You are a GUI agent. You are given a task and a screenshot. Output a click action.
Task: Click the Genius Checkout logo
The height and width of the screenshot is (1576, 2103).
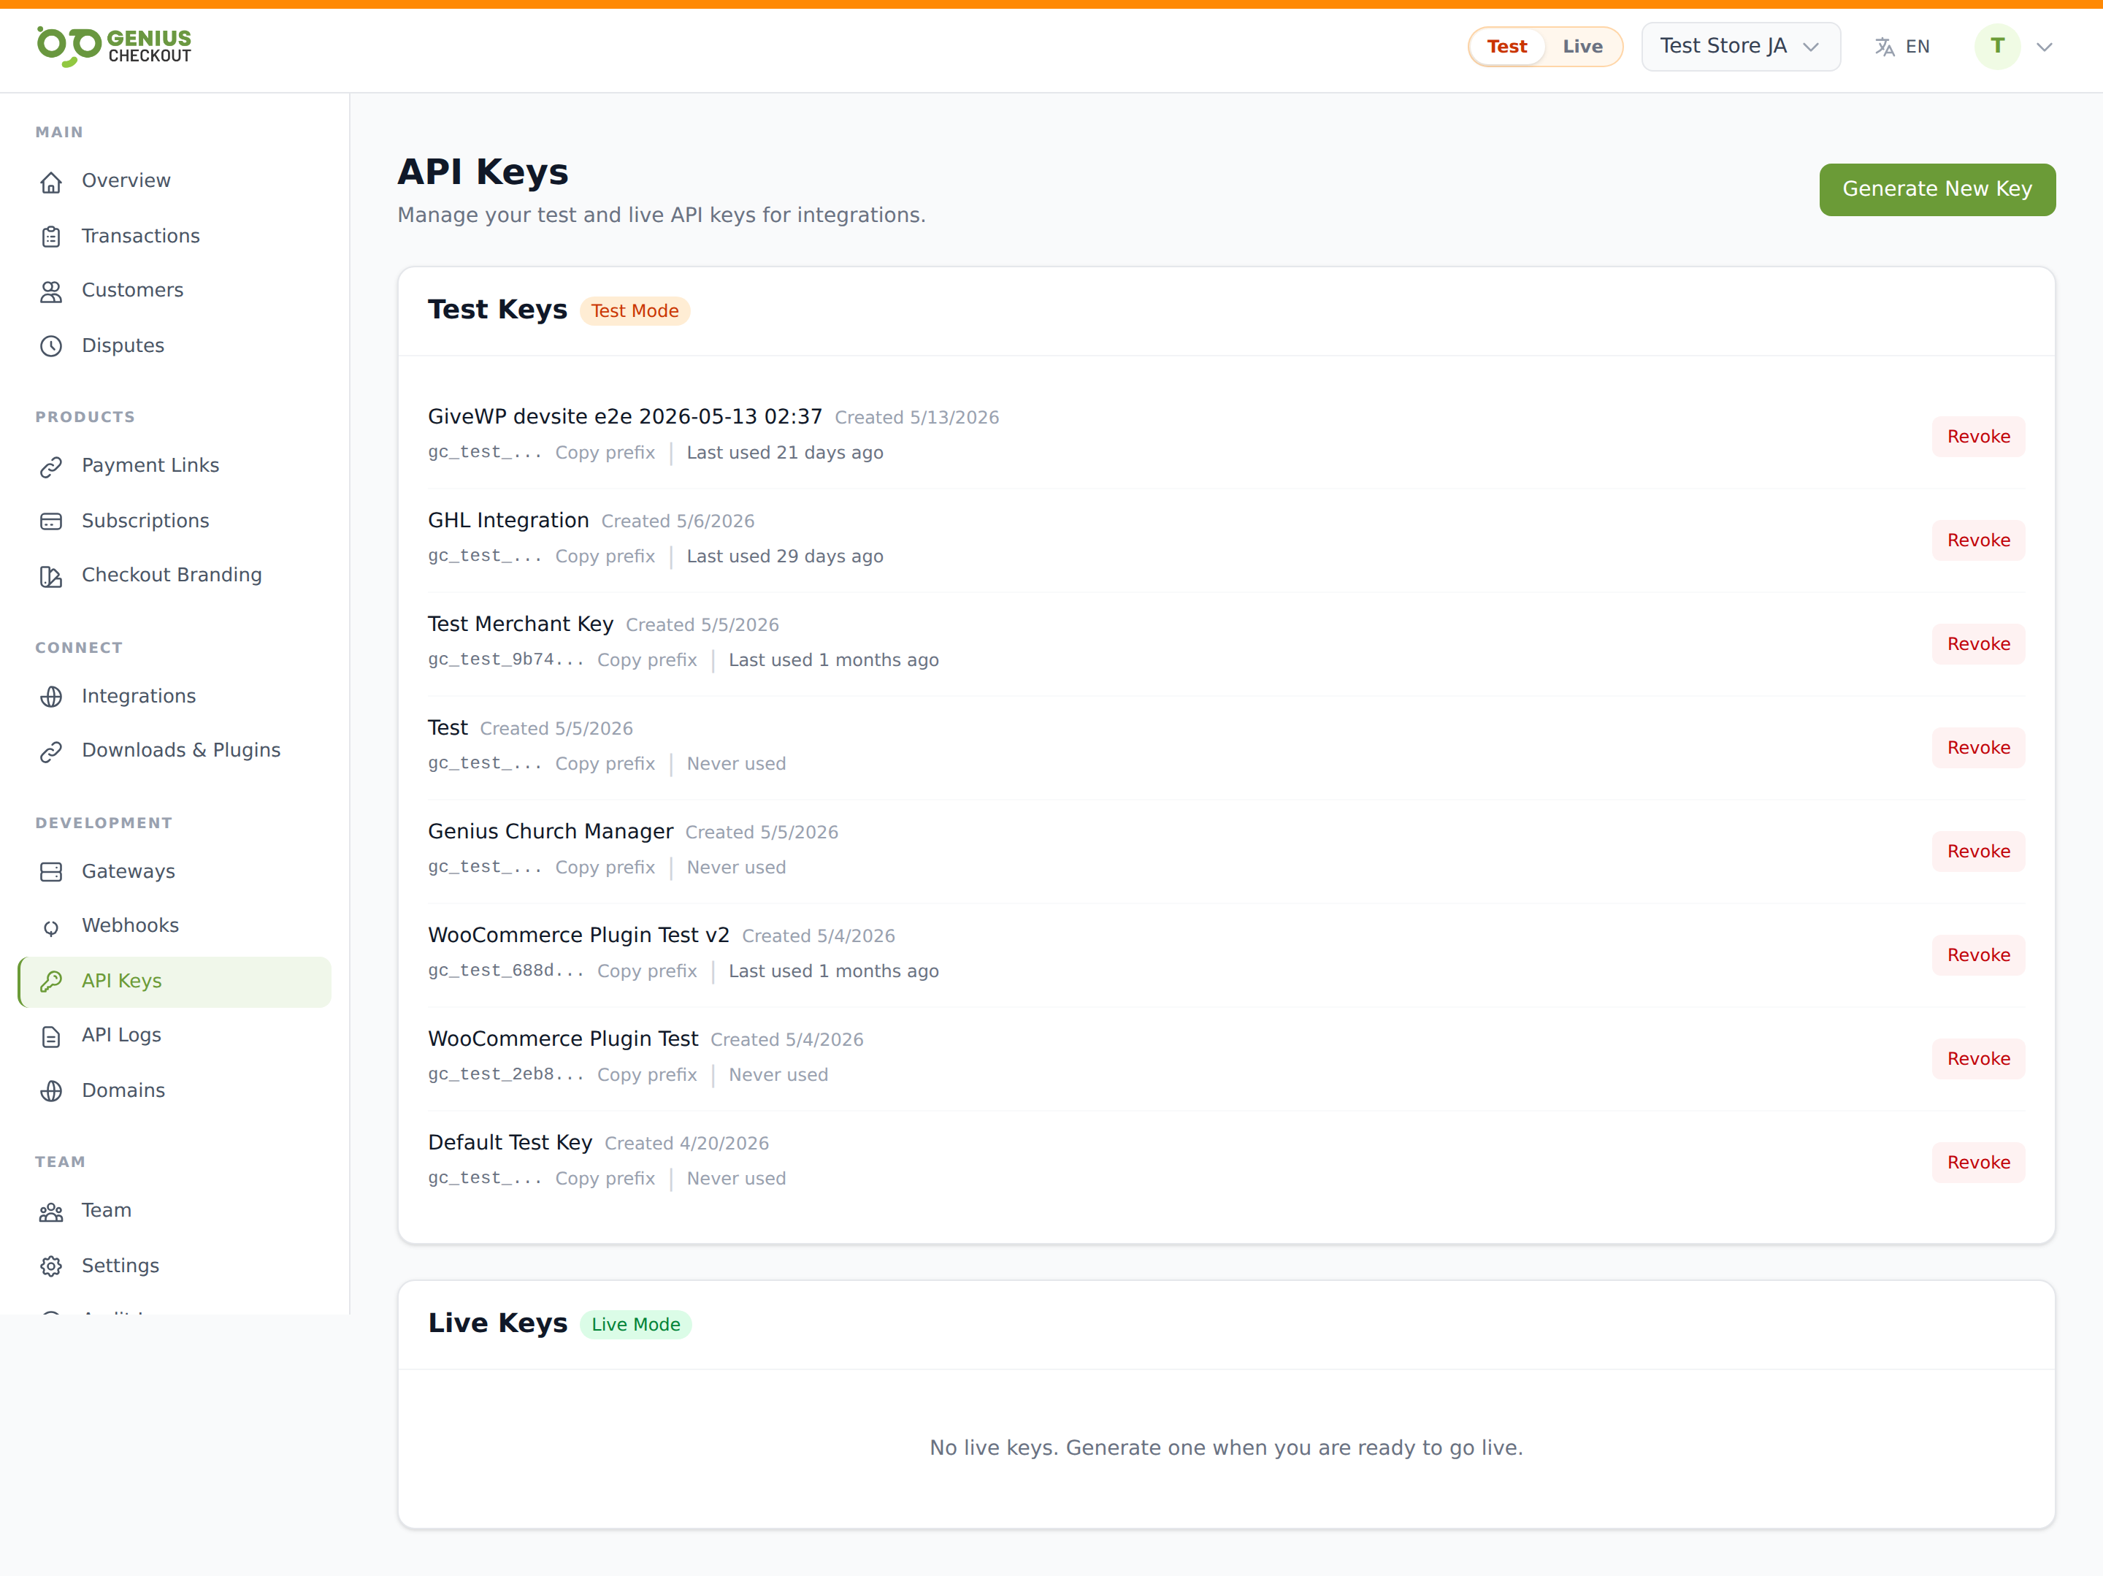(114, 47)
